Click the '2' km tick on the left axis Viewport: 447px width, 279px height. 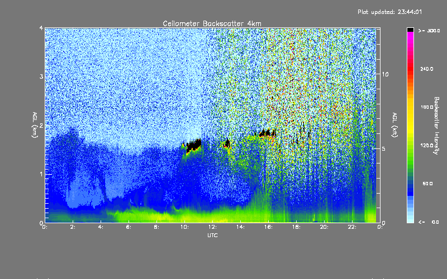[x=41, y=126]
